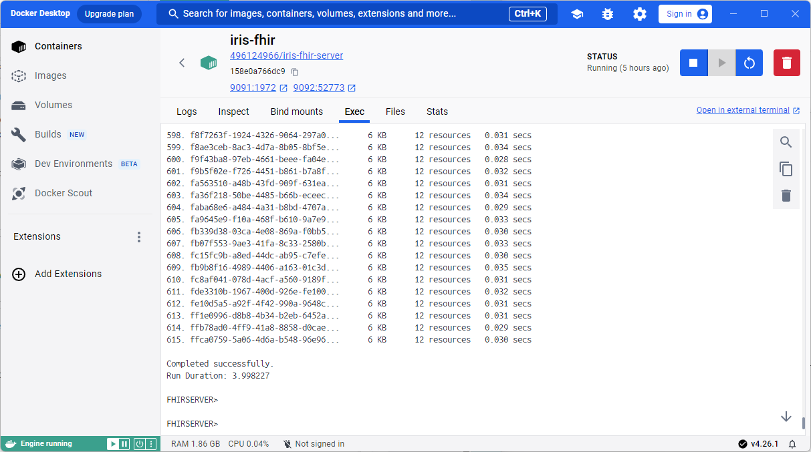Click the Upgrade plan button

point(109,14)
